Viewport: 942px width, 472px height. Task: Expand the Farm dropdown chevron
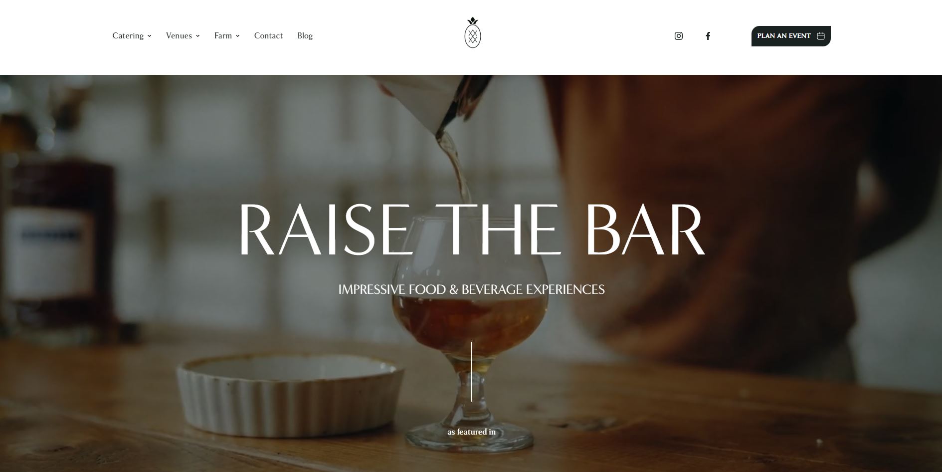[237, 36]
